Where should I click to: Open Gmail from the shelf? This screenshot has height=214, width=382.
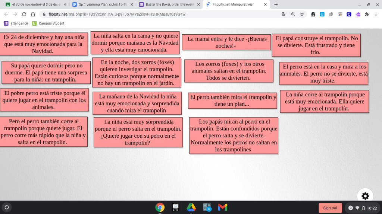pos(222,207)
